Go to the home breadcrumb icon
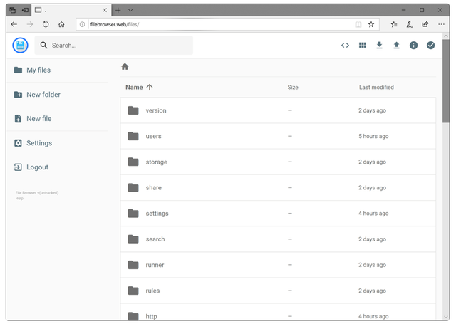This screenshot has width=456, height=324. click(125, 66)
